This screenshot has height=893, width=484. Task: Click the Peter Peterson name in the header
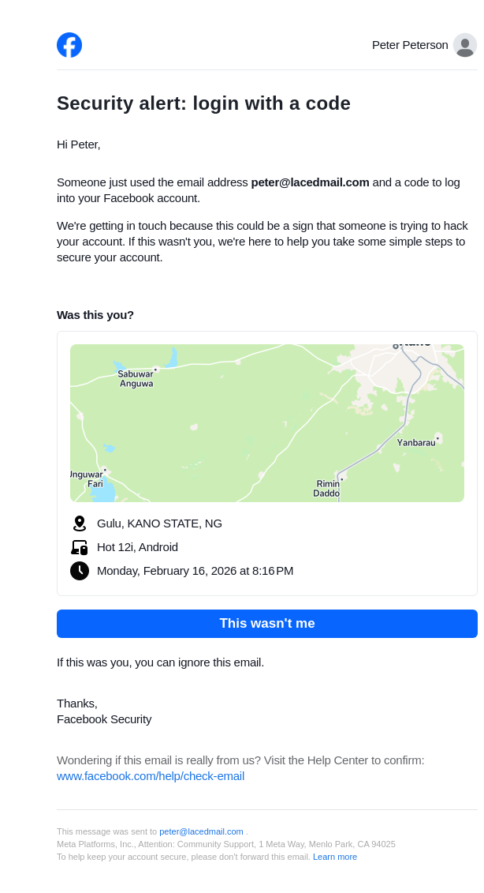click(x=410, y=45)
